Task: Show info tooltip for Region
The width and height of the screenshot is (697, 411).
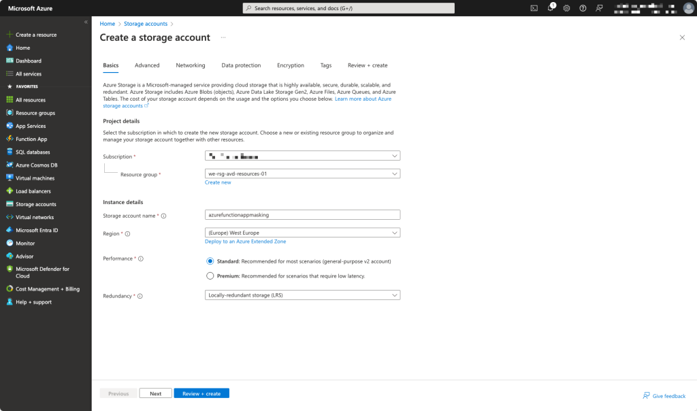Action: 127,233
